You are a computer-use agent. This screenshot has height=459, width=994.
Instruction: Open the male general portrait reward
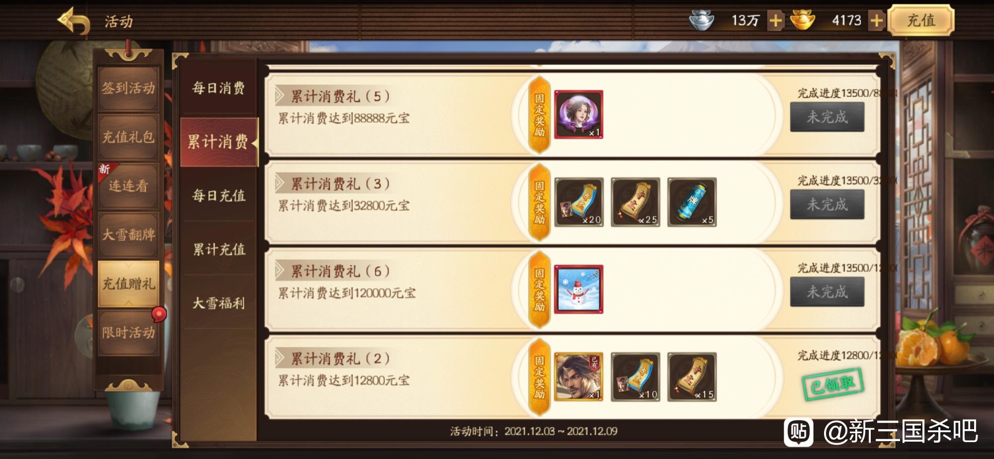click(579, 377)
